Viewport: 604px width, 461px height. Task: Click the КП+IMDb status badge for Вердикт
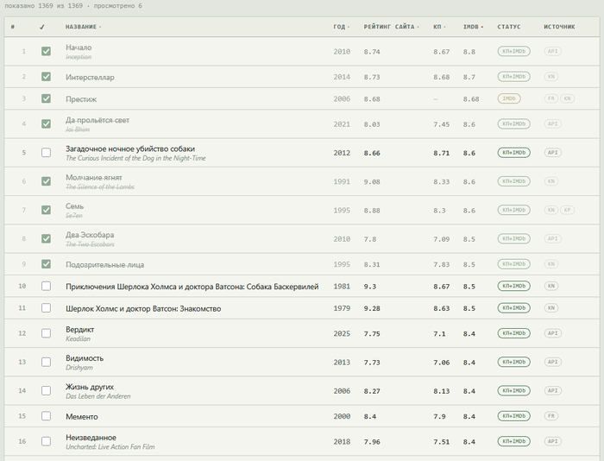point(514,333)
